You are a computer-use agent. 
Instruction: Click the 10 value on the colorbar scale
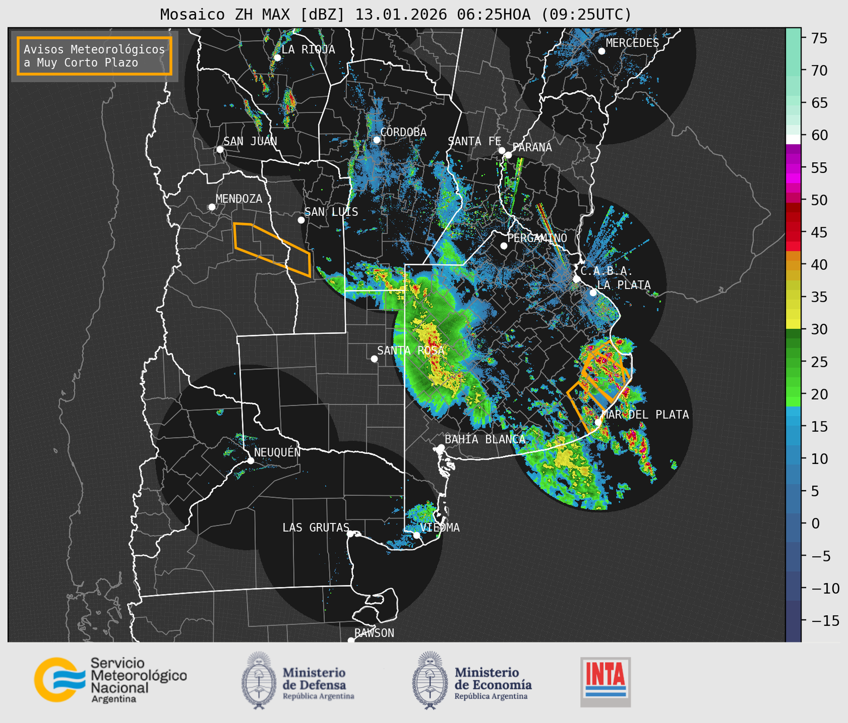pos(819,459)
